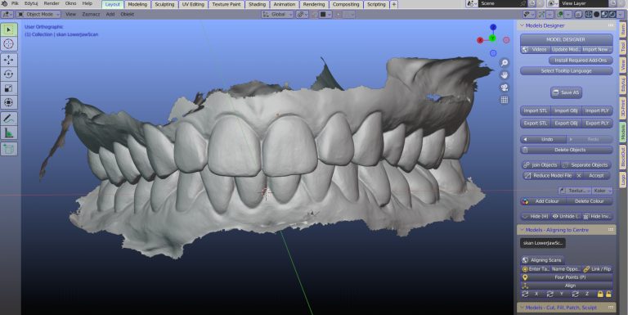Toggle the camera view icon

point(505,88)
